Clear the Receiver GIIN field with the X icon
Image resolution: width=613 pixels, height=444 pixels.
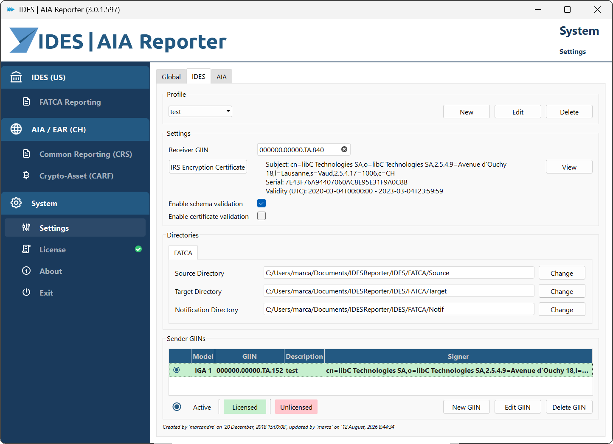(344, 149)
